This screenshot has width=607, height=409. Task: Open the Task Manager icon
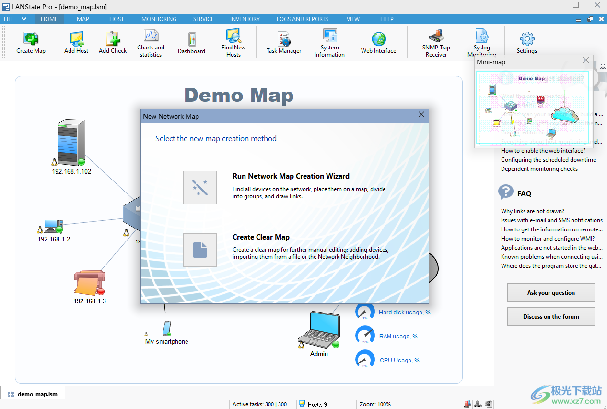click(284, 43)
